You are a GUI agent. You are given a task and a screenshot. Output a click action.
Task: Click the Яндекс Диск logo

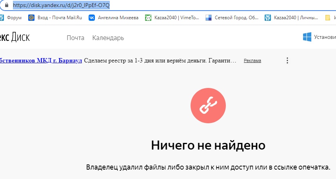15,37
